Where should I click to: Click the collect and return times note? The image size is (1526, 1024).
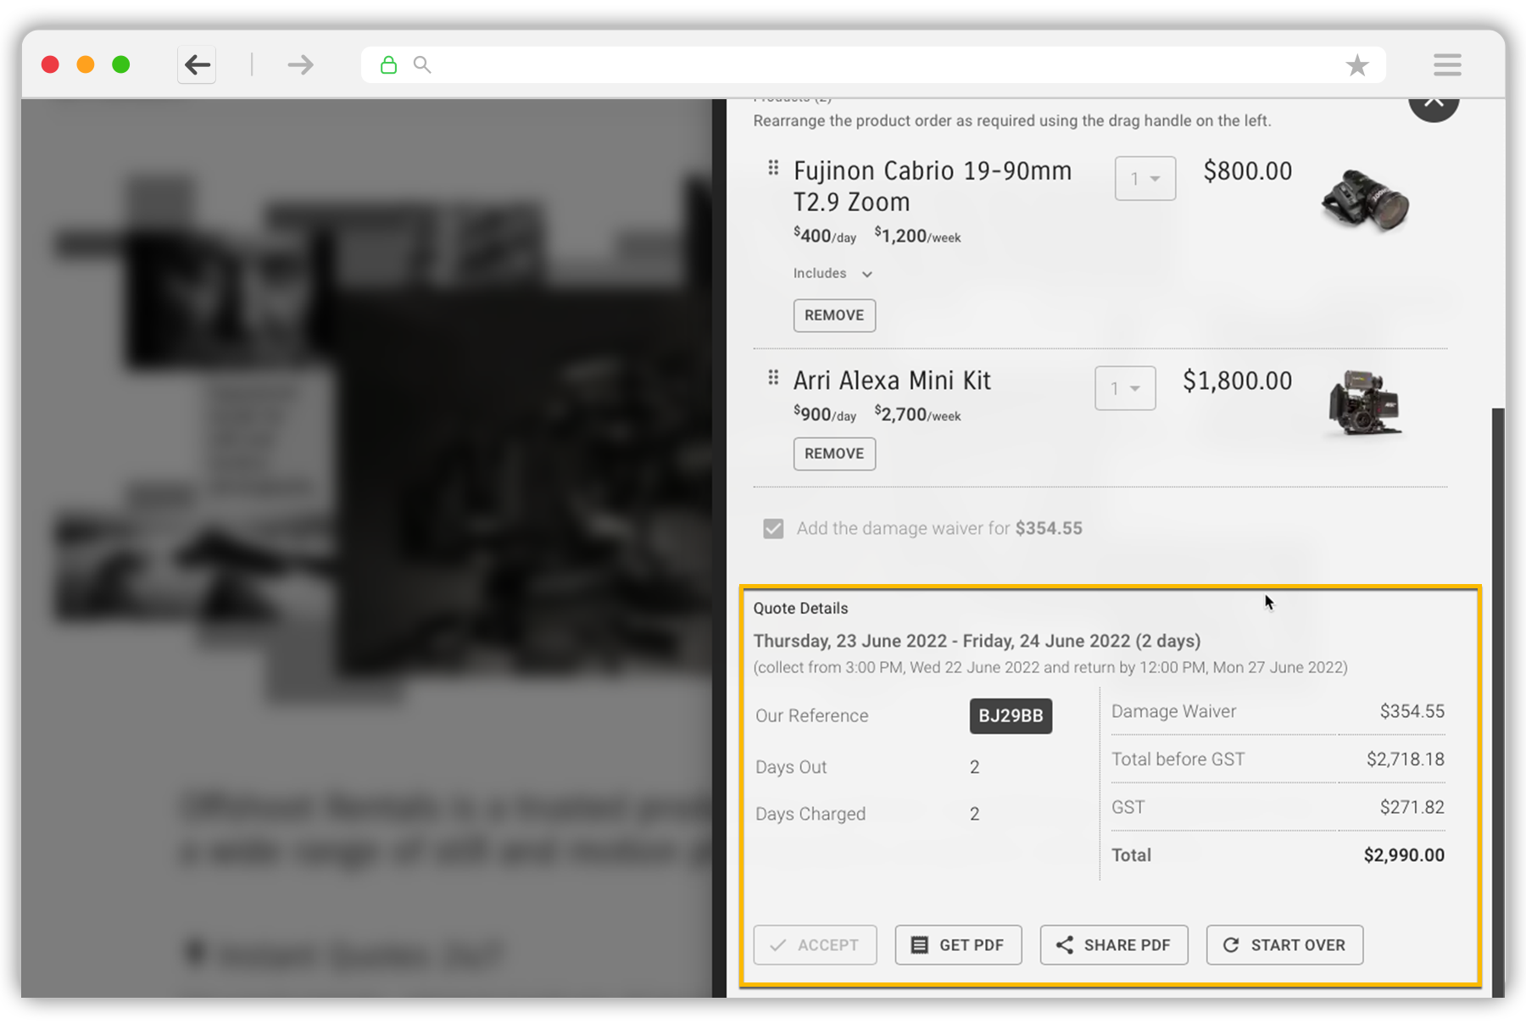(1050, 668)
